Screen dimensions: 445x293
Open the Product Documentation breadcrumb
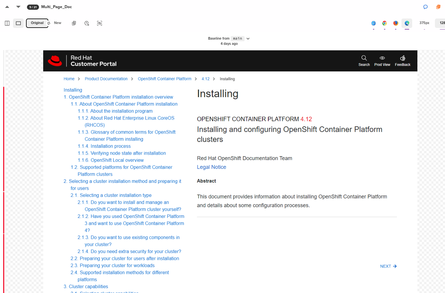[x=106, y=79]
